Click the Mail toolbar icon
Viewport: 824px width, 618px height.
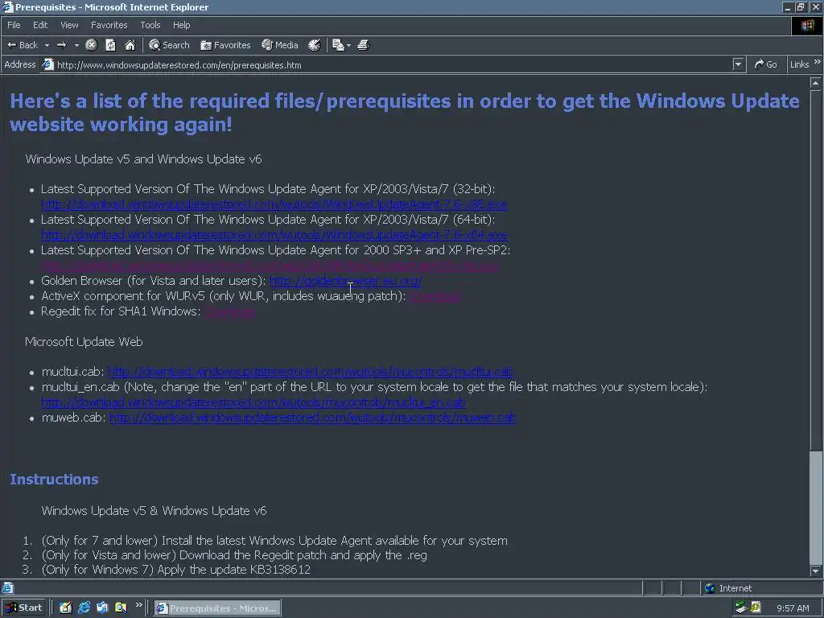tap(339, 45)
